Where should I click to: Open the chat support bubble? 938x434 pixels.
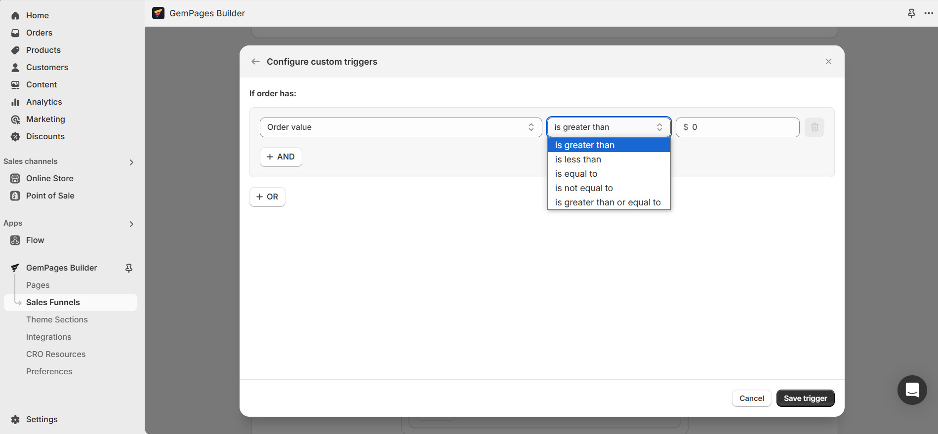click(912, 390)
